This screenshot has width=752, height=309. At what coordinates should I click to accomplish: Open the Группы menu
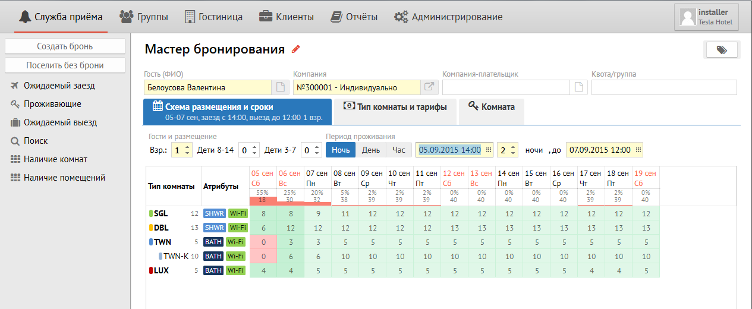tap(144, 17)
